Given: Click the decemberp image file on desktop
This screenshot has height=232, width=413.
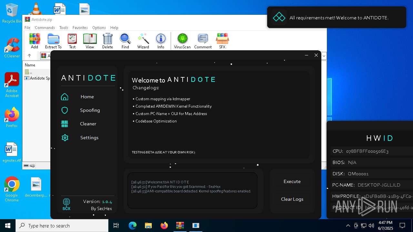Looking at the screenshot, I should 36,187.
